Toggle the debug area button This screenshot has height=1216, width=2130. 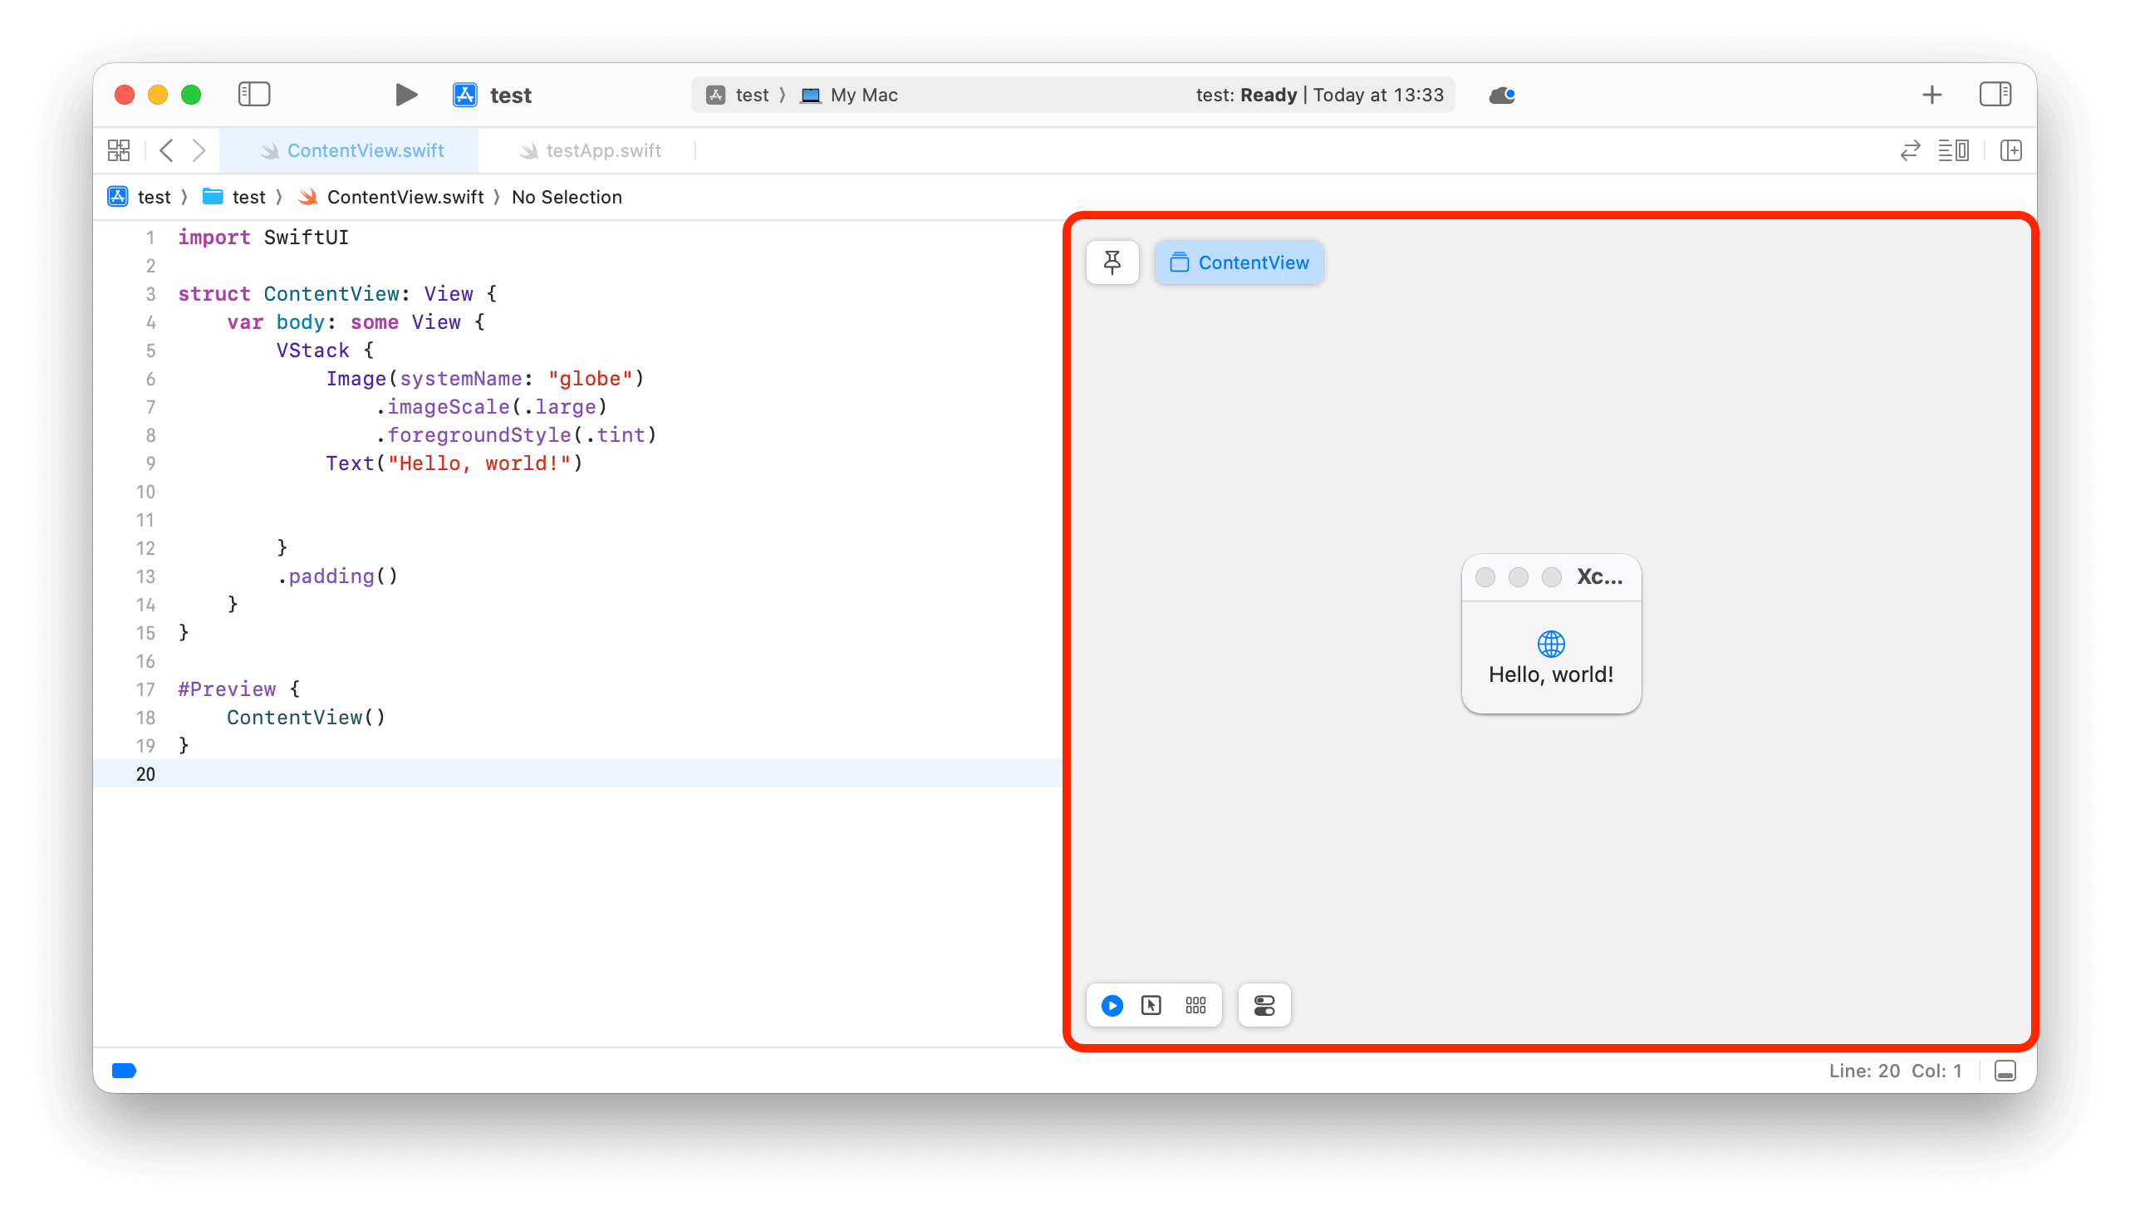[2005, 1071]
